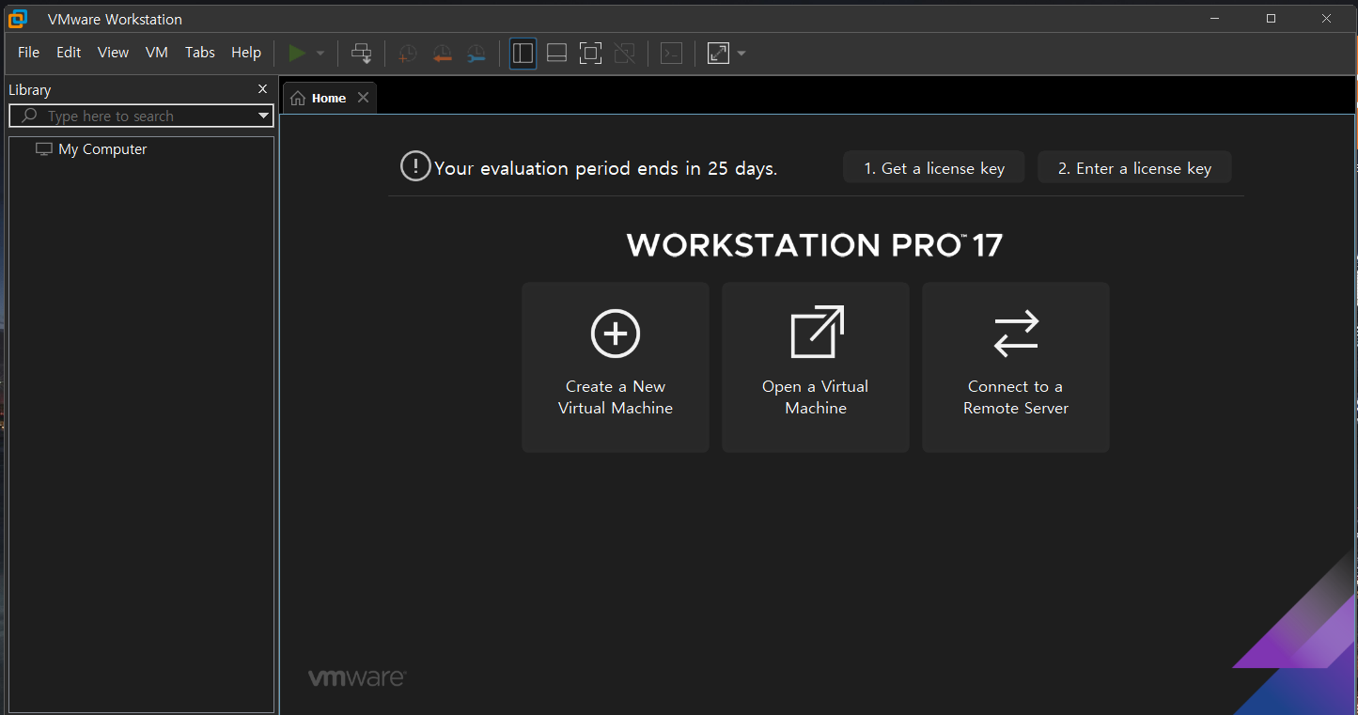Screen dimensions: 1358x715
Task: Select the Home tab
Action: point(329,98)
